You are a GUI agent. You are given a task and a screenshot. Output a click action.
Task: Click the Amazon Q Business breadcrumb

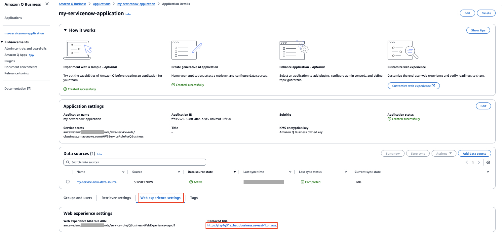72,4
